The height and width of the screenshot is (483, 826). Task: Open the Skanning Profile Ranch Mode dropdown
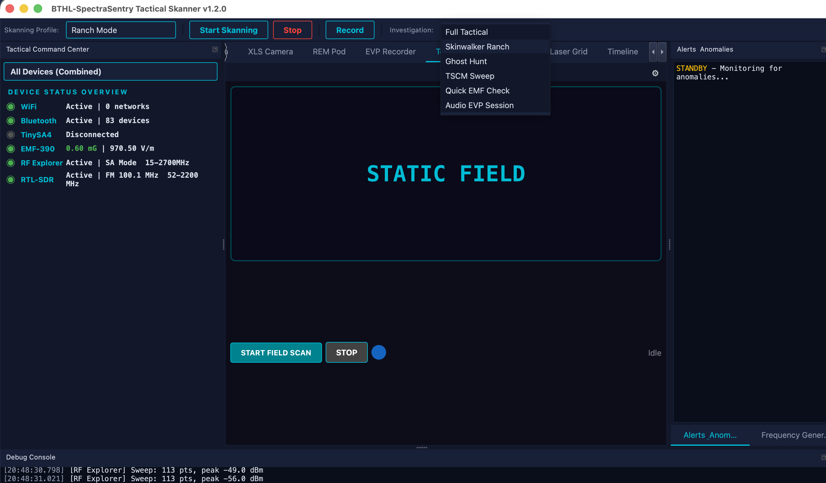pos(121,30)
